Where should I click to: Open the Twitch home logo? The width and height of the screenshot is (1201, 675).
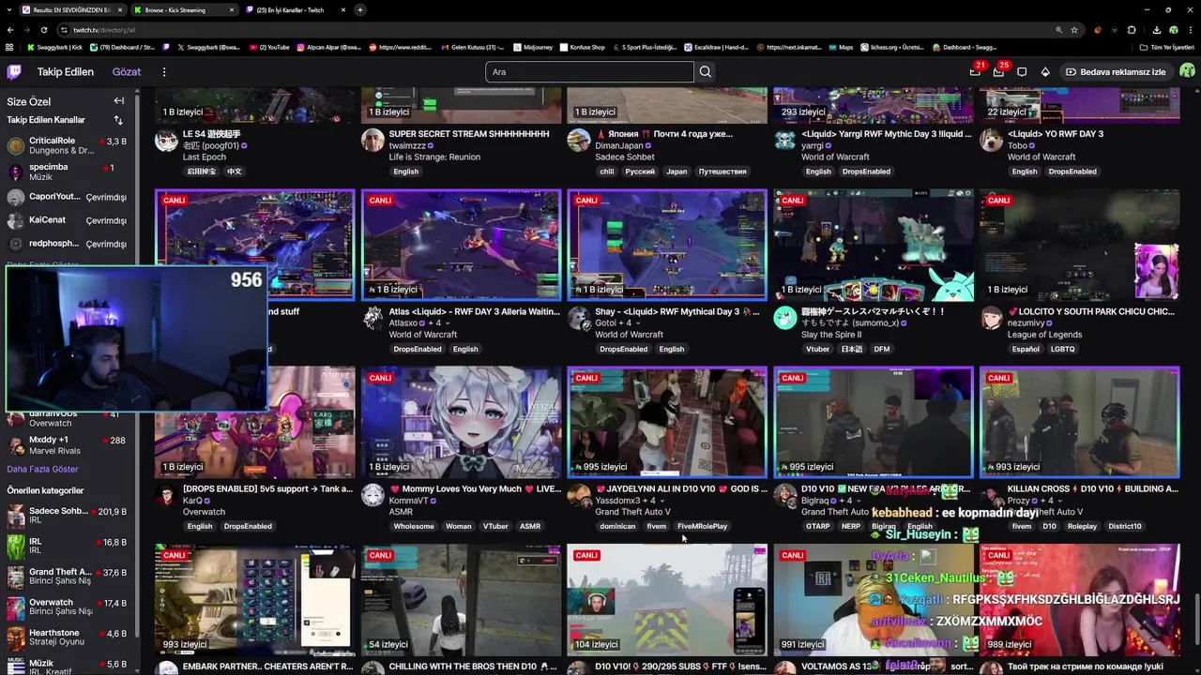click(x=14, y=72)
